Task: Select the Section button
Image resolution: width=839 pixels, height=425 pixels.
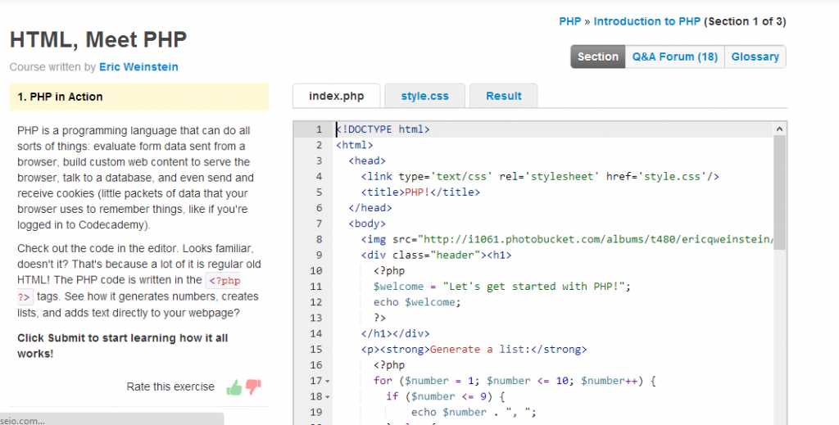Action: (597, 57)
